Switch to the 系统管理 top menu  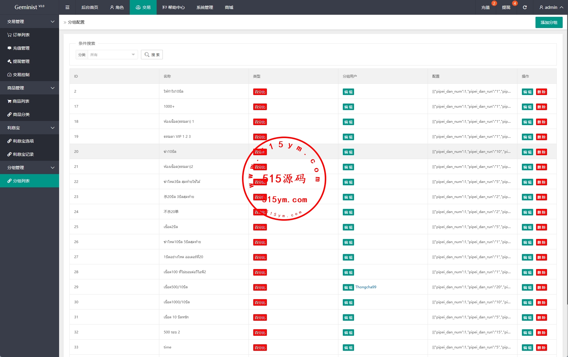[x=205, y=7]
